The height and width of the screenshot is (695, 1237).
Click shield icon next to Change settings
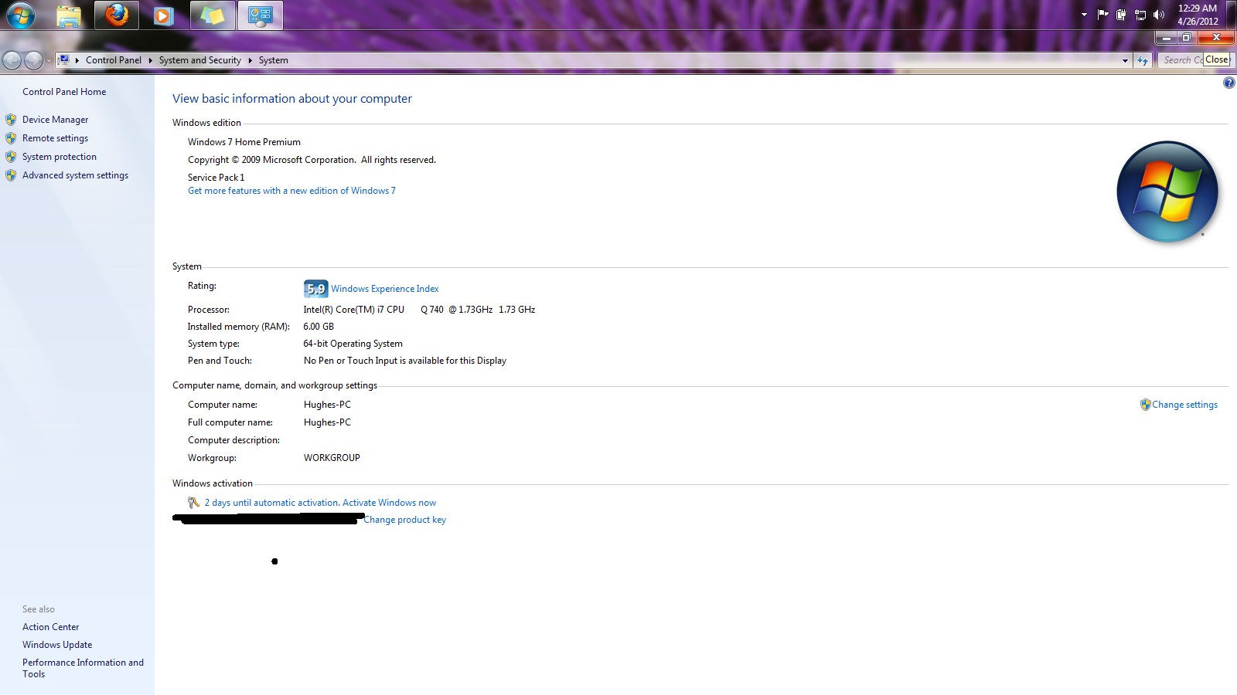click(1145, 405)
